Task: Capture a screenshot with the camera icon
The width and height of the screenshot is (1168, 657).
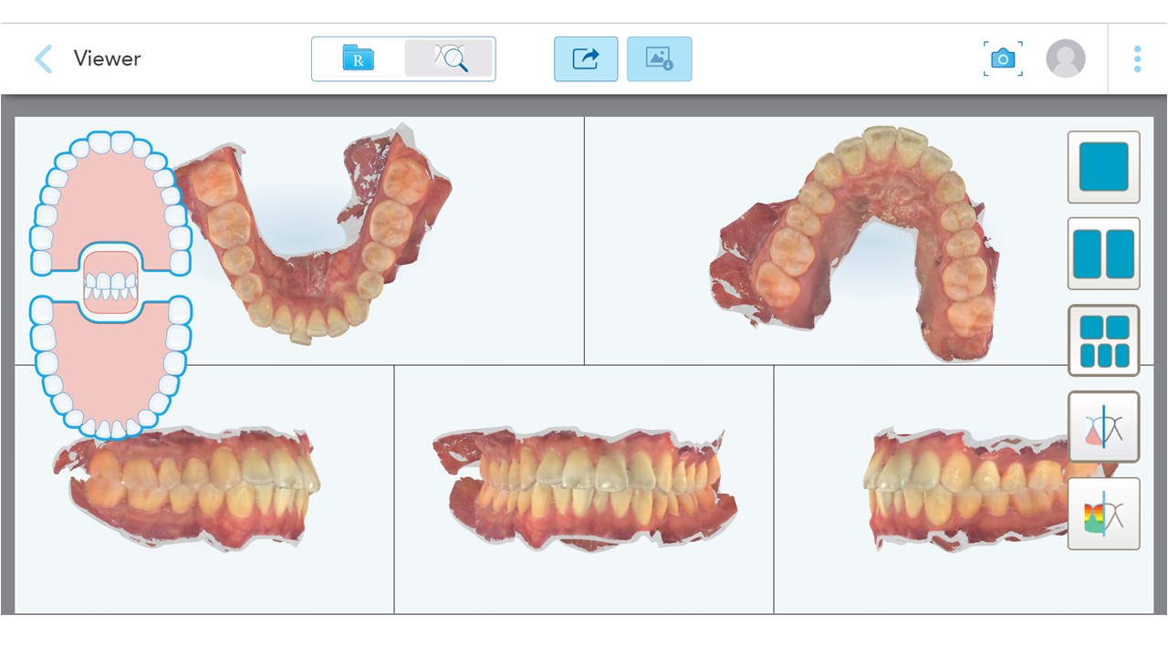Action: [x=1003, y=59]
